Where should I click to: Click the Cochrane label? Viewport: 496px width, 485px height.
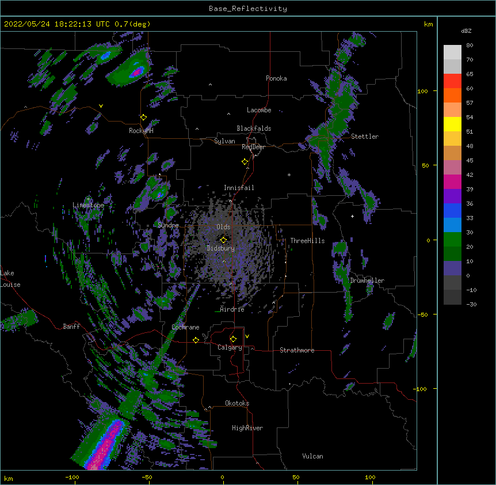pos(185,327)
